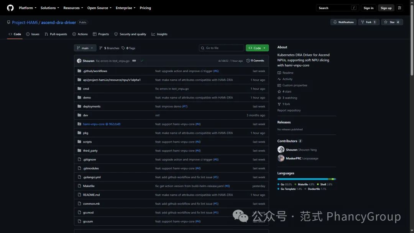The width and height of the screenshot is (414, 233).
Task: Open the README.md file
Action: click(x=91, y=195)
